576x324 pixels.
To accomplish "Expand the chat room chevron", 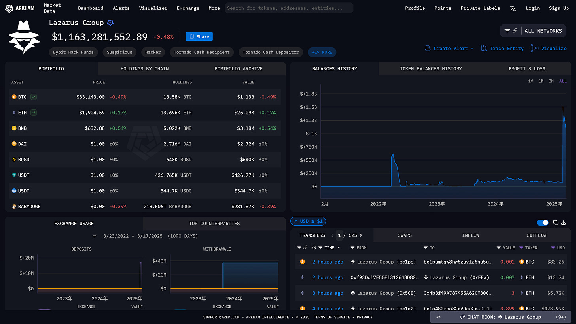I will click(x=438, y=317).
